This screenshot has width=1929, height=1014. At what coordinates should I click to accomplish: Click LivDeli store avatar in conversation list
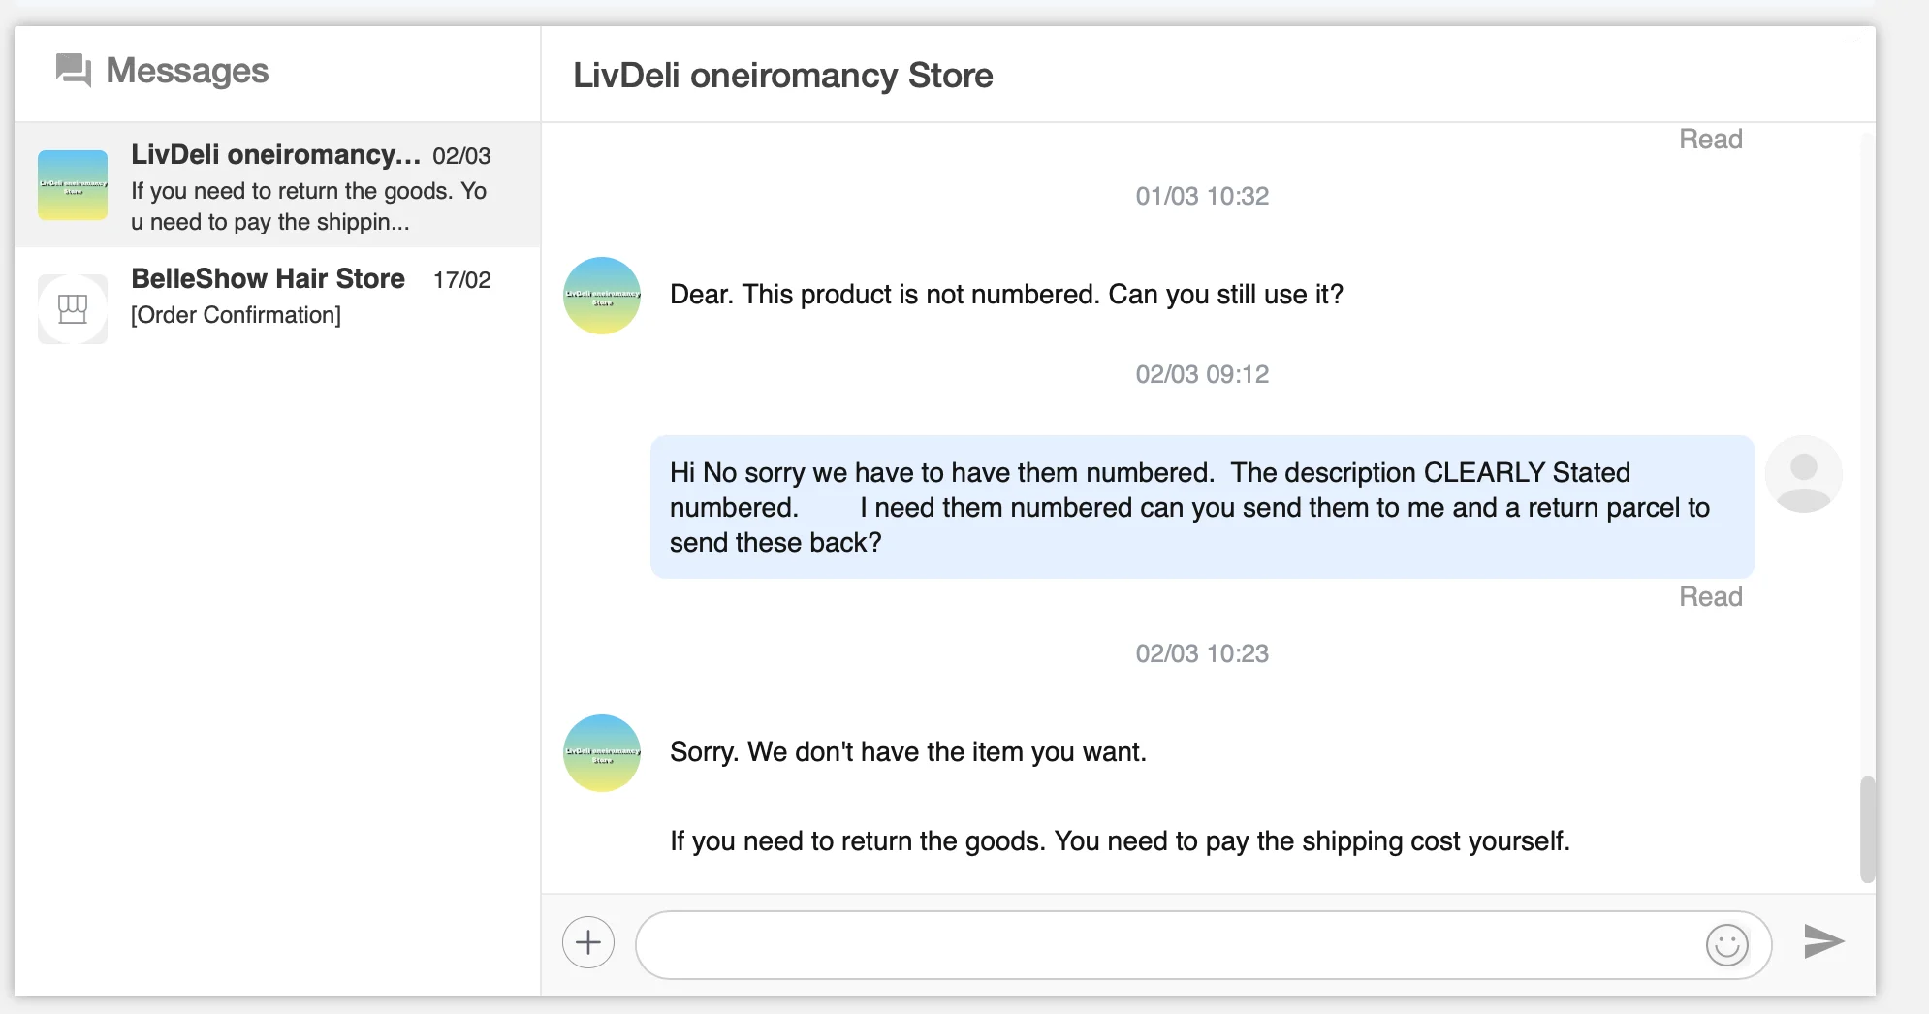[x=73, y=185]
